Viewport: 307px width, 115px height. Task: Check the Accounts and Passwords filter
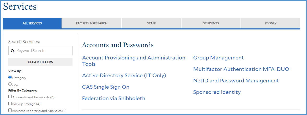(10, 96)
